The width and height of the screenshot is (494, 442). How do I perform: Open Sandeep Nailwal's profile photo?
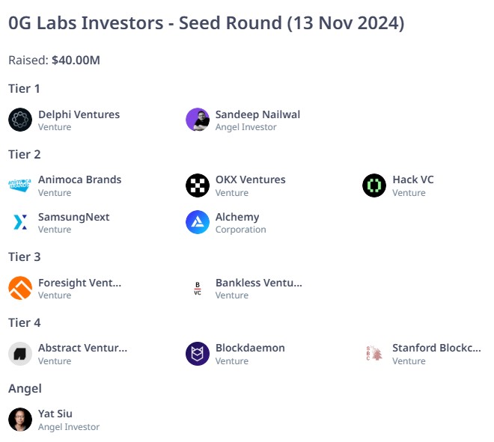pyautogui.click(x=198, y=120)
